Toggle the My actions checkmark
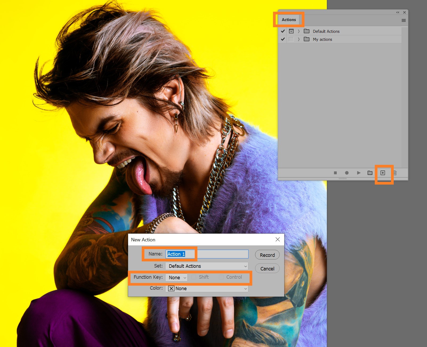Image resolution: width=427 pixels, height=347 pixels. click(x=283, y=39)
